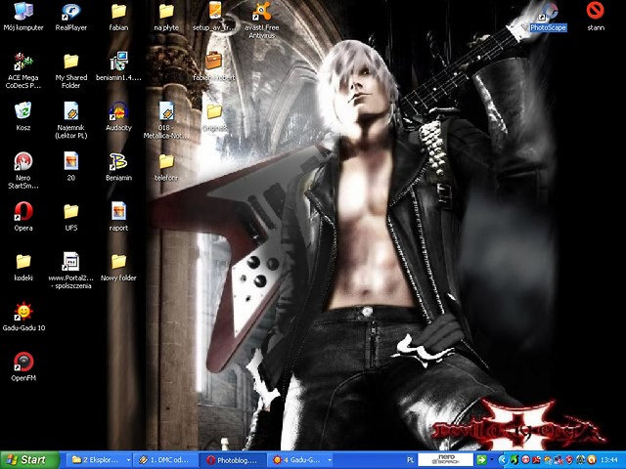This screenshot has height=469, width=626.
Task: Open the PhotoScape shortcut
Action: (548, 17)
